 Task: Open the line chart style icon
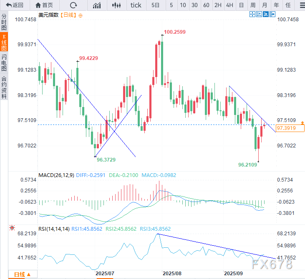tap(97, 5)
